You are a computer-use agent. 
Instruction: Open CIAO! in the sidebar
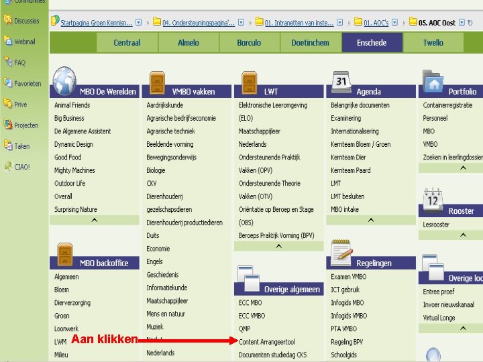(x=17, y=167)
